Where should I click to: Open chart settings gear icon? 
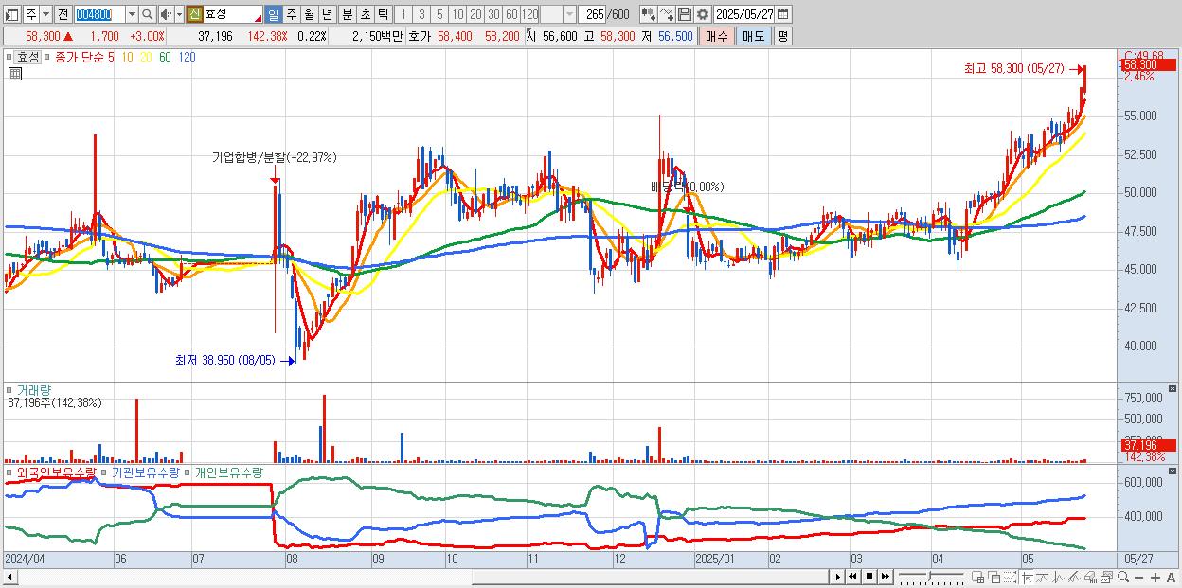point(703,14)
